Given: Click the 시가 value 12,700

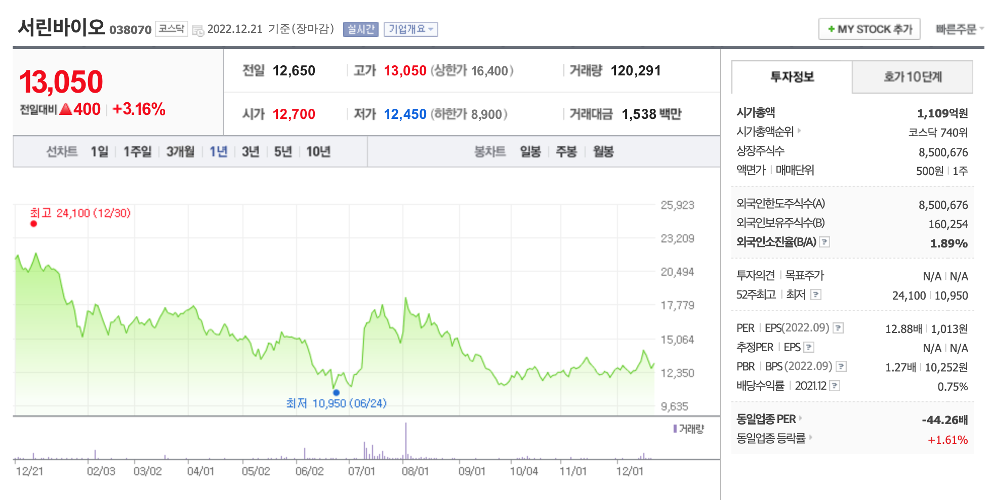Looking at the screenshot, I should pyautogui.click(x=294, y=114).
